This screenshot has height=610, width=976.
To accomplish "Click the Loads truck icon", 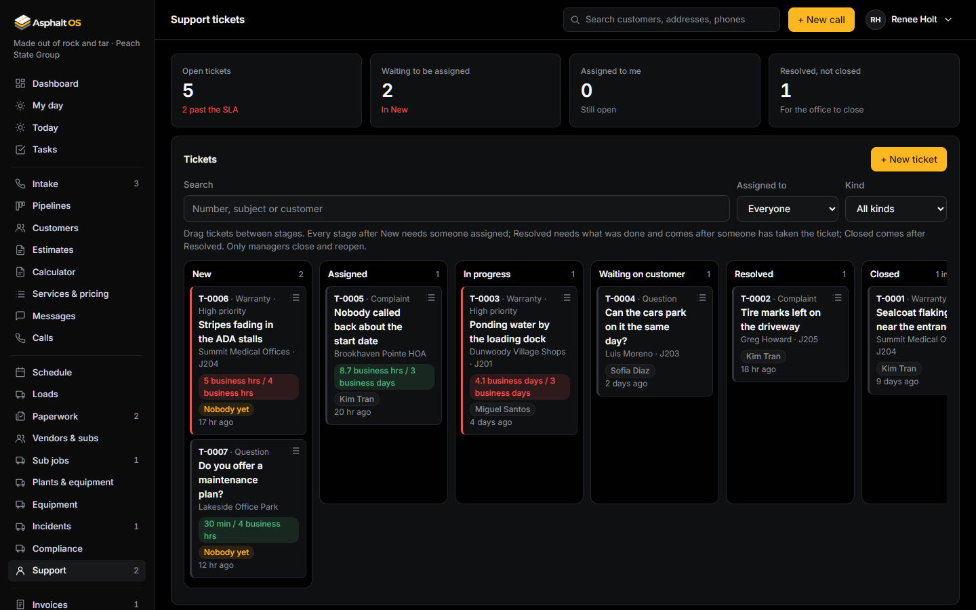I will click(20, 394).
